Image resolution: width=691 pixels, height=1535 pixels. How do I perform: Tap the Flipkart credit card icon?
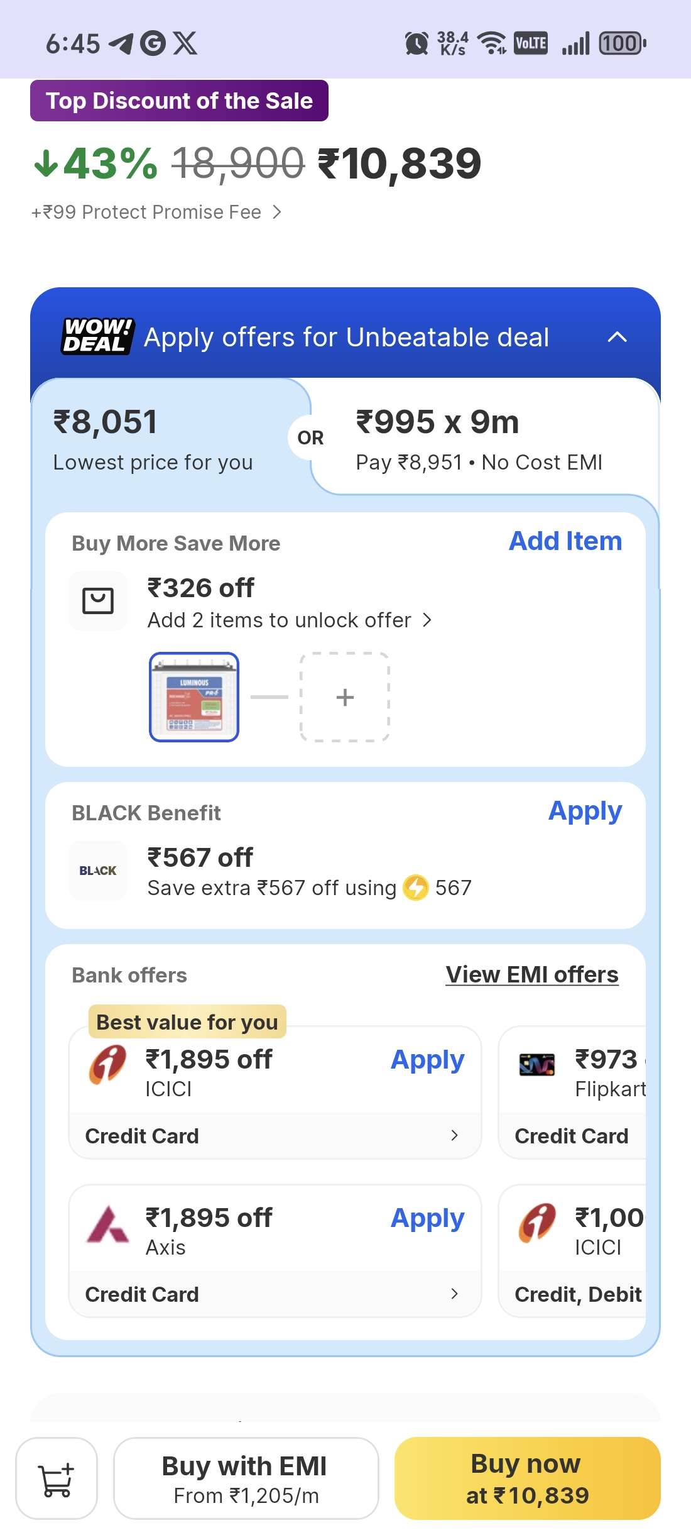click(x=537, y=1065)
